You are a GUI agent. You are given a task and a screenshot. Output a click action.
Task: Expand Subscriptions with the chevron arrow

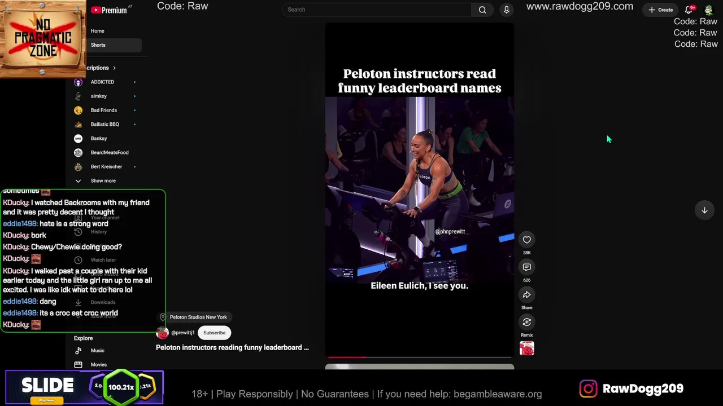click(114, 68)
